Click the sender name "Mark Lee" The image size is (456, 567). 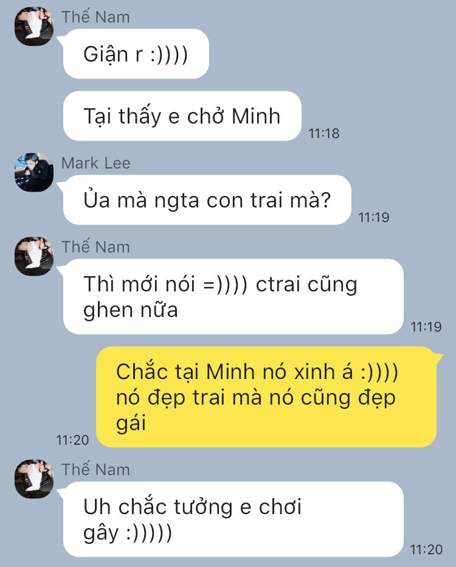pos(95,163)
